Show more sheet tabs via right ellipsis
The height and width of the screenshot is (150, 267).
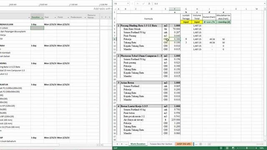click(196, 144)
